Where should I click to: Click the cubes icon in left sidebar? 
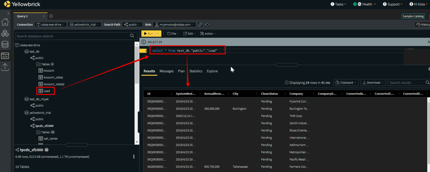click(x=5, y=33)
